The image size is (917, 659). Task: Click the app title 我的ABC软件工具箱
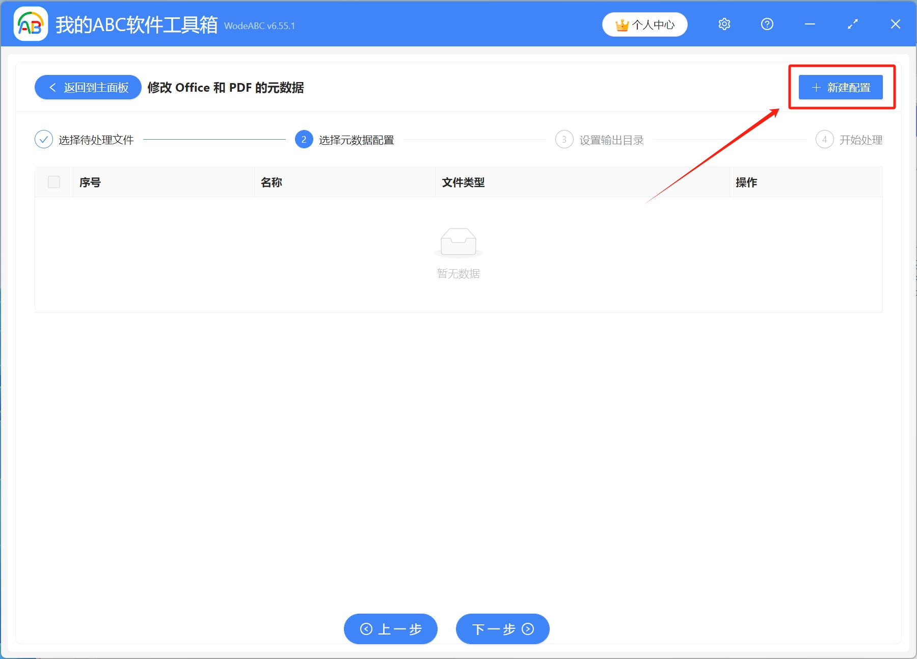tap(137, 24)
